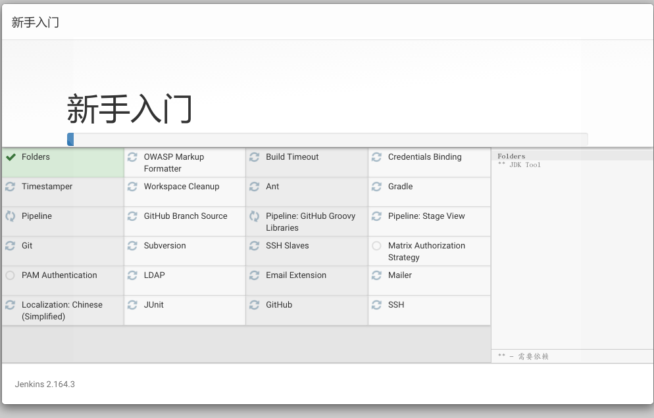Click the Localization: Chinese (Simplified) plugin
The width and height of the screenshot is (654, 418).
pos(62,310)
